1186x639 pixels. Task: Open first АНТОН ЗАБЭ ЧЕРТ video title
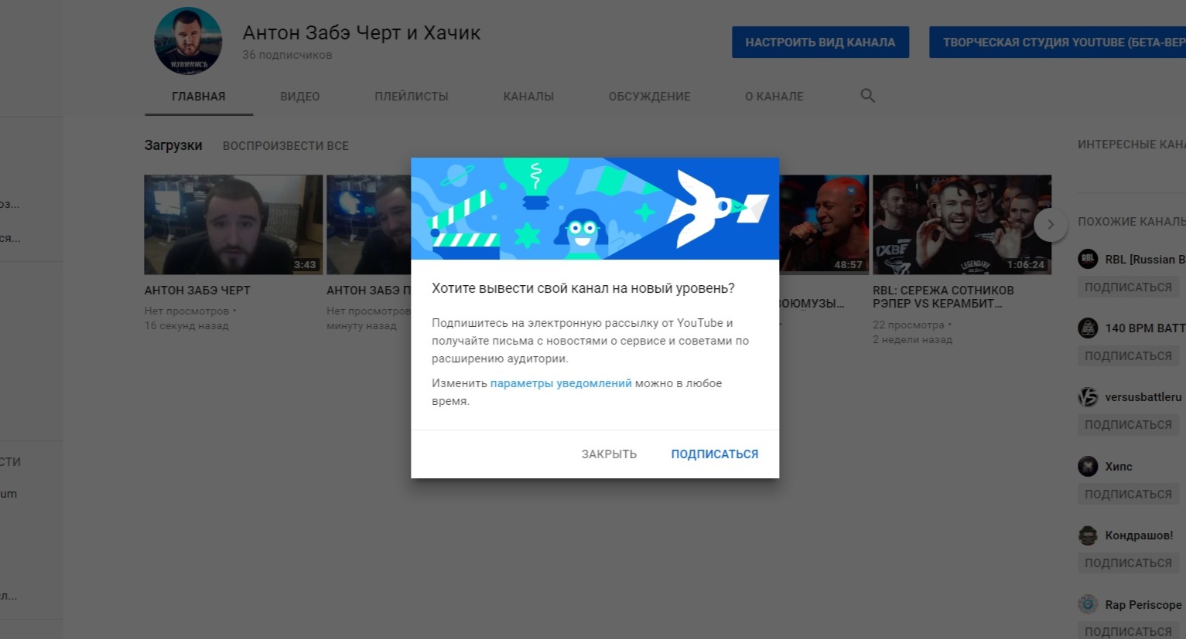point(197,291)
